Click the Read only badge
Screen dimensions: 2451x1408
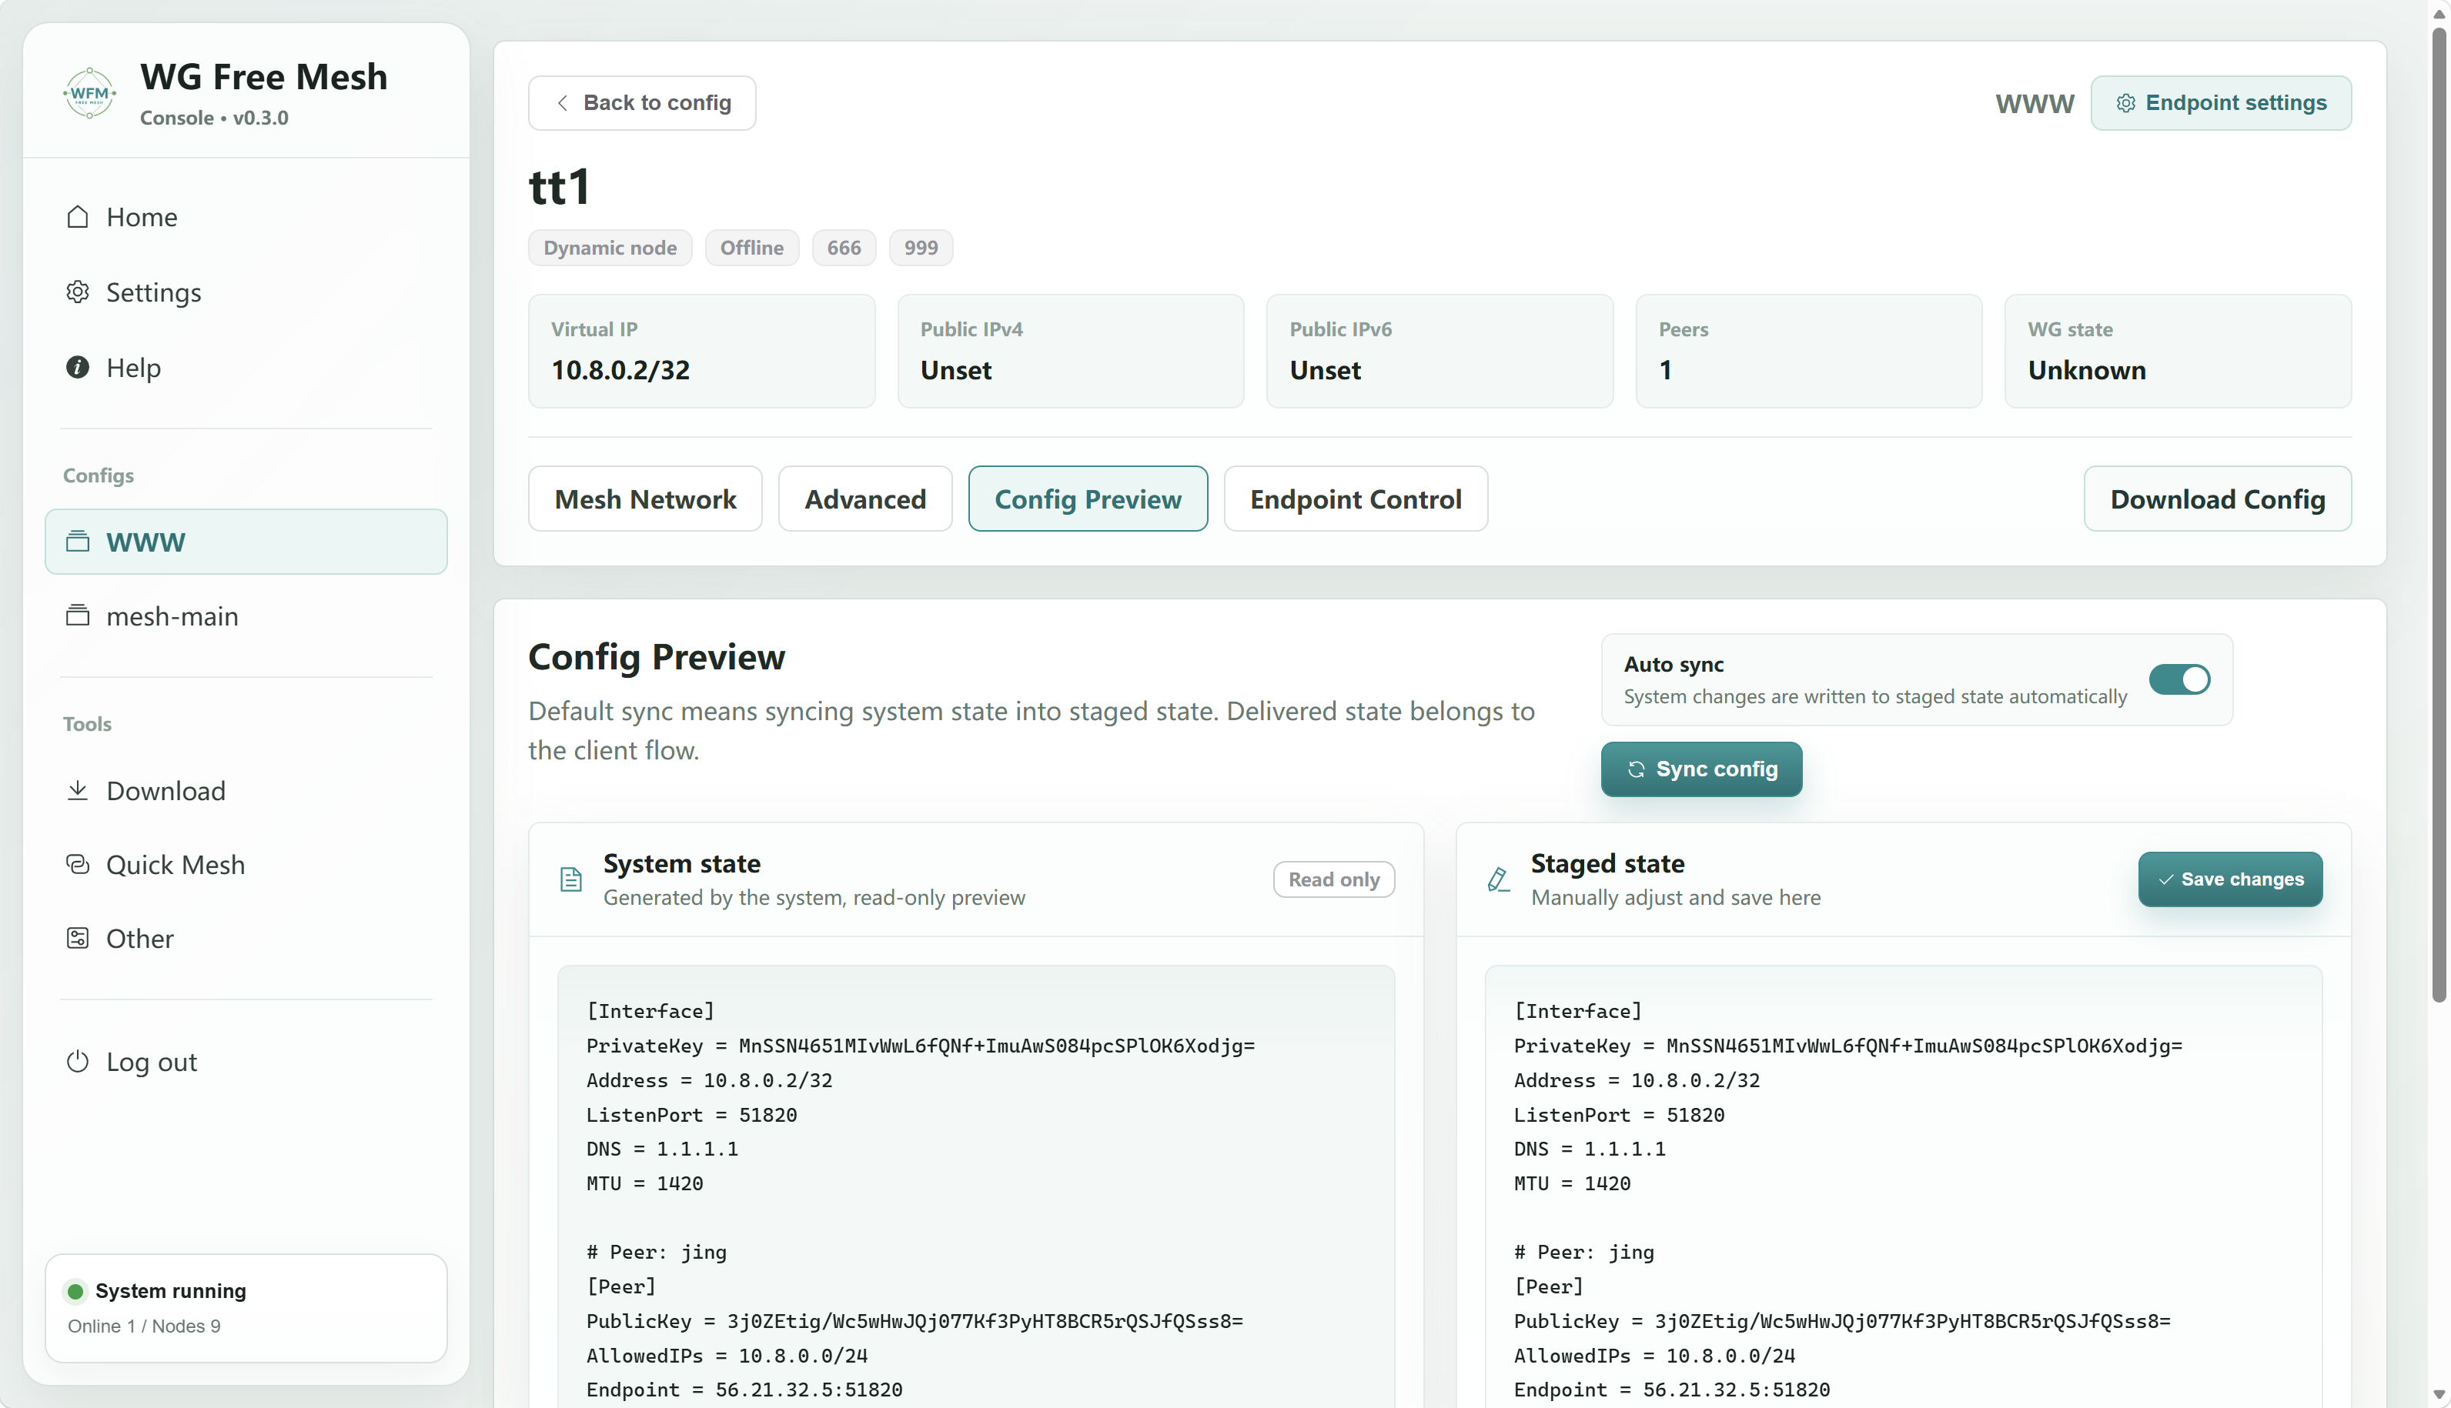1334,879
